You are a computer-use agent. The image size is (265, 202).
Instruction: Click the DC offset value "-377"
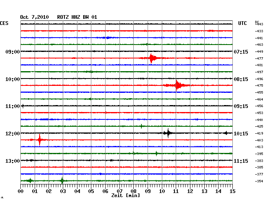(x=259, y=174)
